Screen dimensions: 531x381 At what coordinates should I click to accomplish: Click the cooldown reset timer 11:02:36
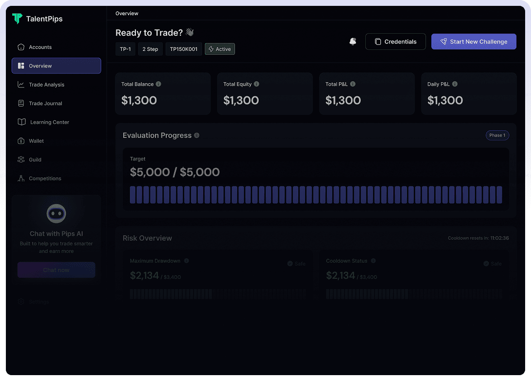click(500, 238)
